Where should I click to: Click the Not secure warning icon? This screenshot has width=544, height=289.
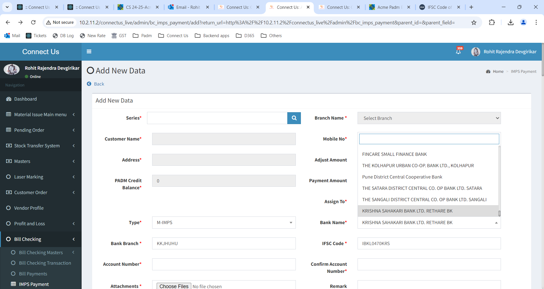(48, 22)
